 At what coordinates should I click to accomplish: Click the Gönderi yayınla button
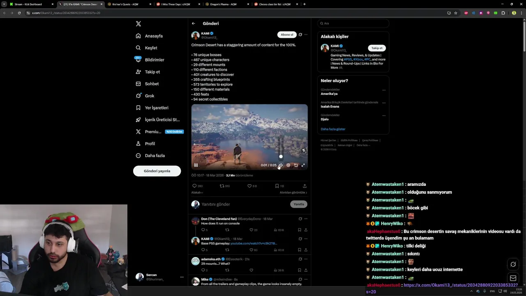point(157,171)
